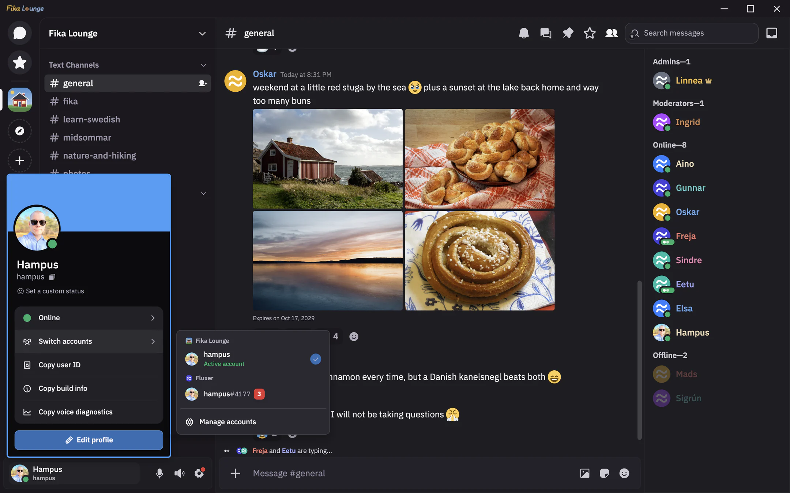Click the Search messages field

692,33
